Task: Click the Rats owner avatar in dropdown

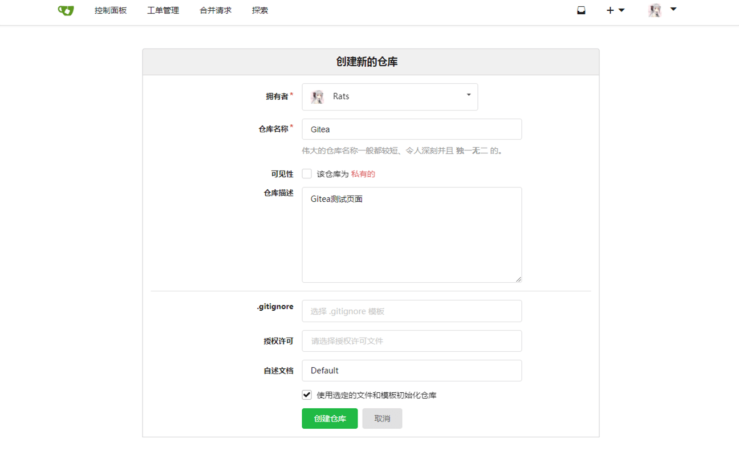Action: coord(318,96)
